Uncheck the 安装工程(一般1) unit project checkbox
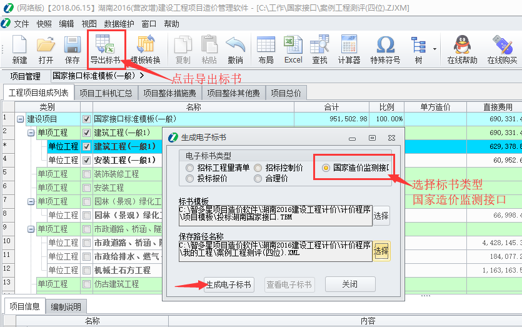 point(86,160)
